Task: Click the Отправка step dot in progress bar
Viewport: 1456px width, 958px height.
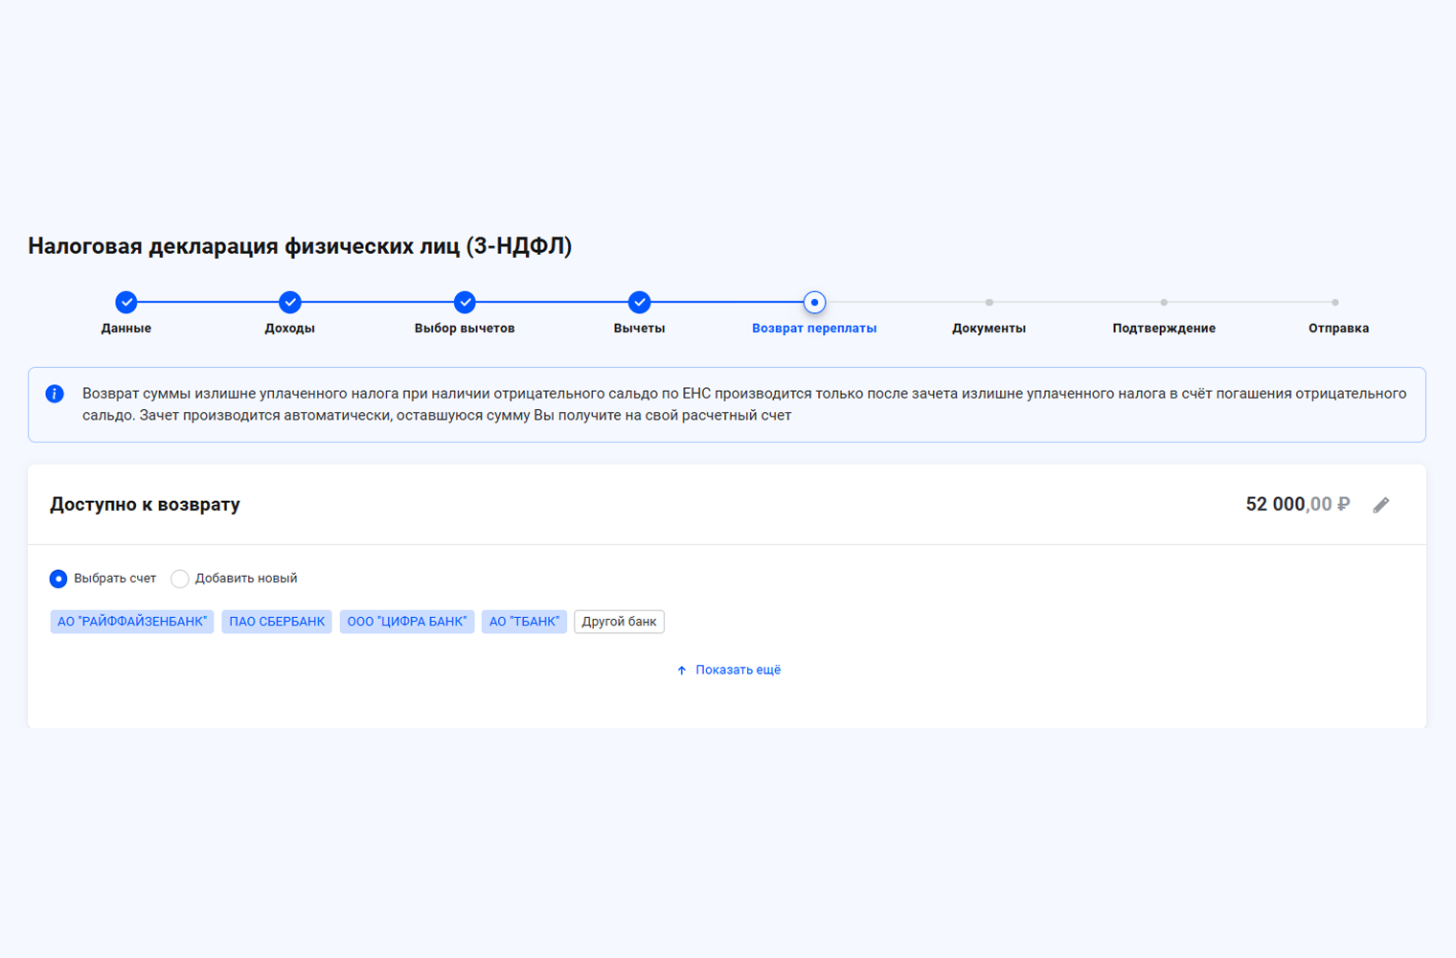Action: click(1335, 303)
